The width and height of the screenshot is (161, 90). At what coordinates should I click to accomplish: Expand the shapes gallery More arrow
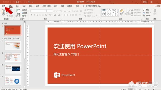[x=118, y=15]
